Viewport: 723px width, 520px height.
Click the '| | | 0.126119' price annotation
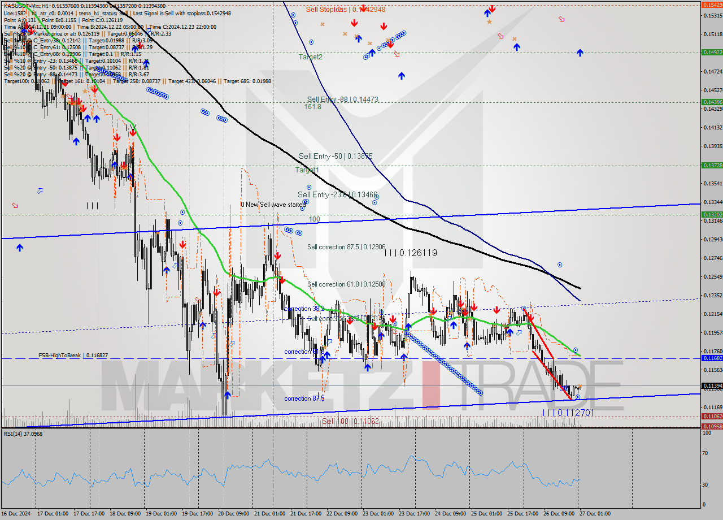(411, 253)
